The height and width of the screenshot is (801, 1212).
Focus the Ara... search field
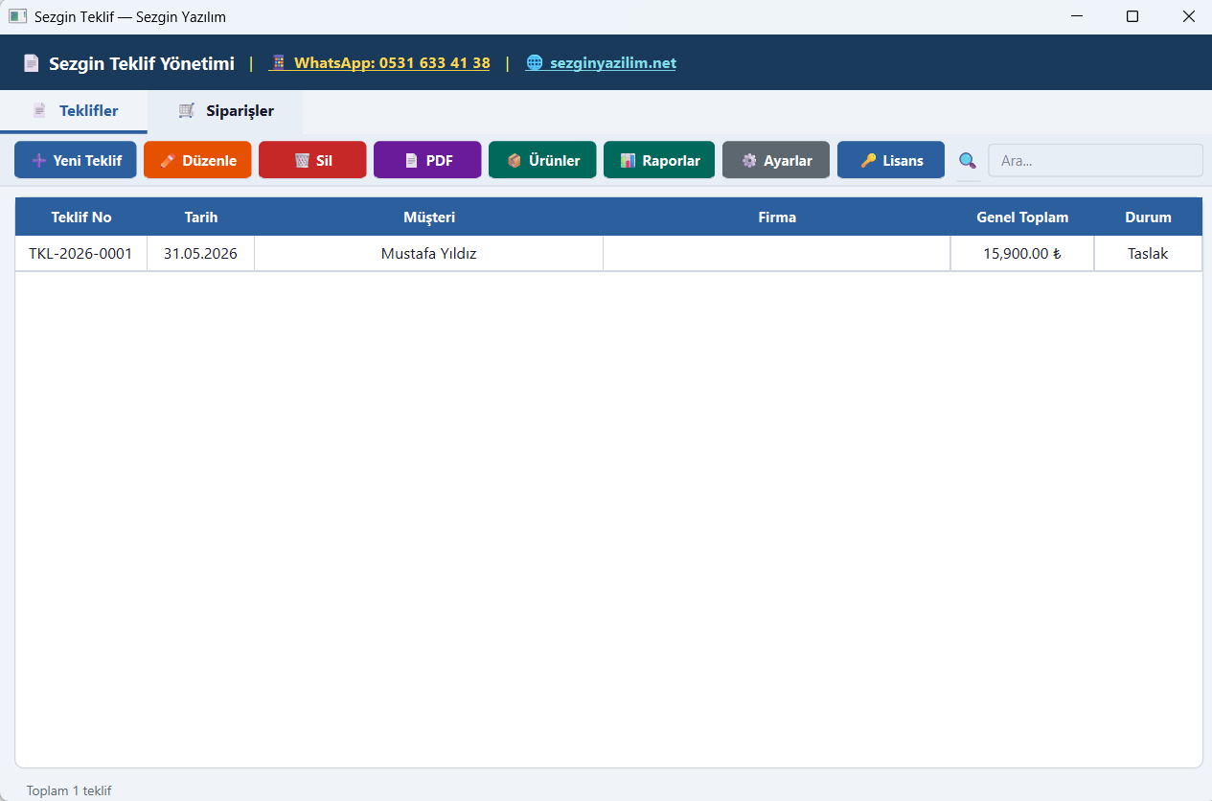pos(1095,161)
